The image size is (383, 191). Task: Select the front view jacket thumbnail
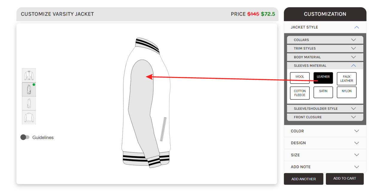tap(29, 75)
